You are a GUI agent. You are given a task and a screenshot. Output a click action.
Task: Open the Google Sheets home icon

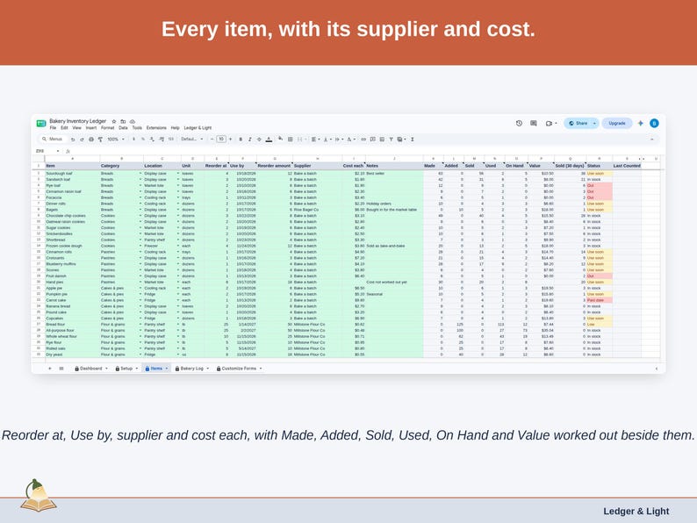tap(41, 123)
